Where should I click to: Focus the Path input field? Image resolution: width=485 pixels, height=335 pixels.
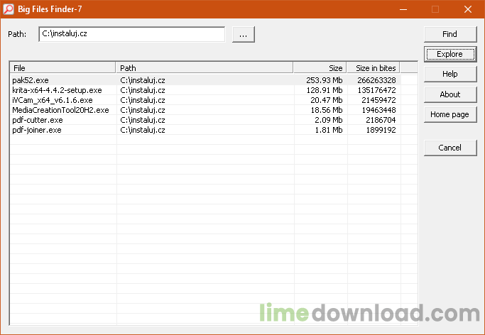(x=131, y=34)
